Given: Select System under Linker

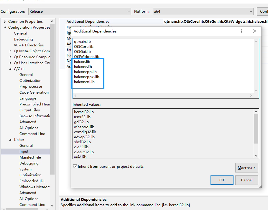Looking at the screenshot, I should [x=26, y=169].
